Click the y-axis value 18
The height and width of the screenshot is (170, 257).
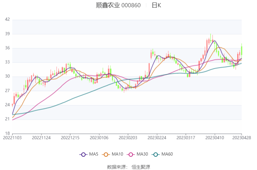7,133
